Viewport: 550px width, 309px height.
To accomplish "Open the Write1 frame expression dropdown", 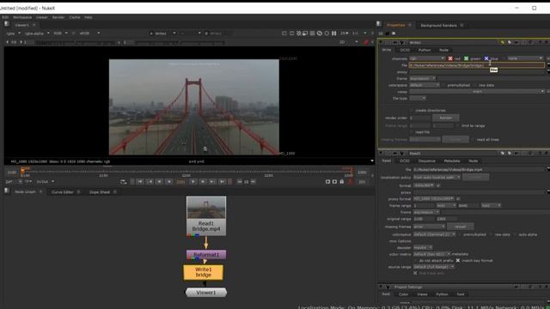I will pyautogui.click(x=422, y=78).
